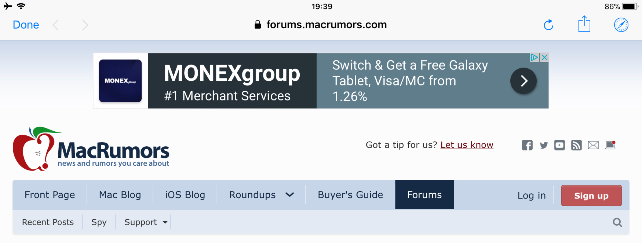Follow the Let us know link

tap(467, 145)
